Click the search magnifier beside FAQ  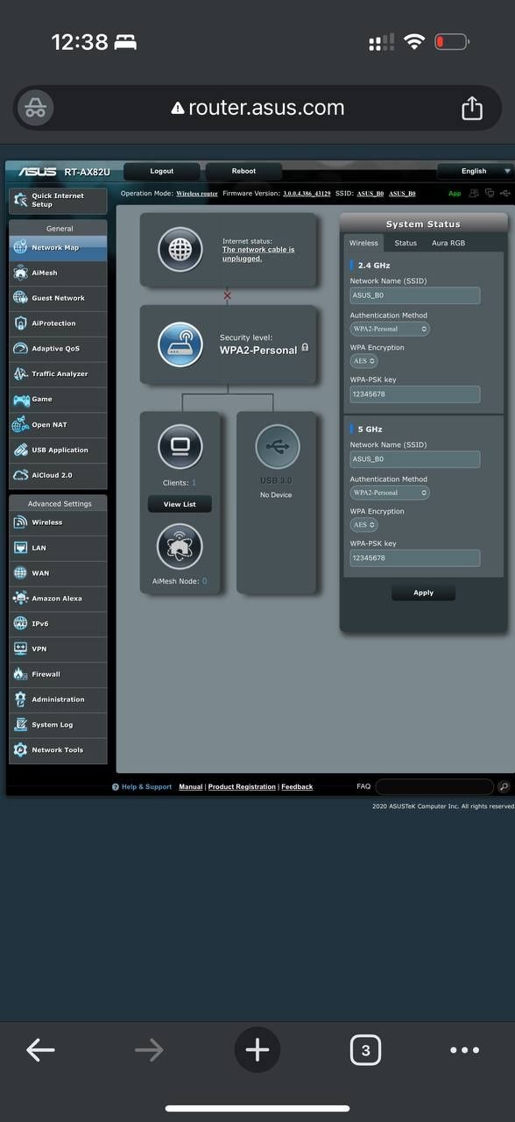pyautogui.click(x=504, y=787)
